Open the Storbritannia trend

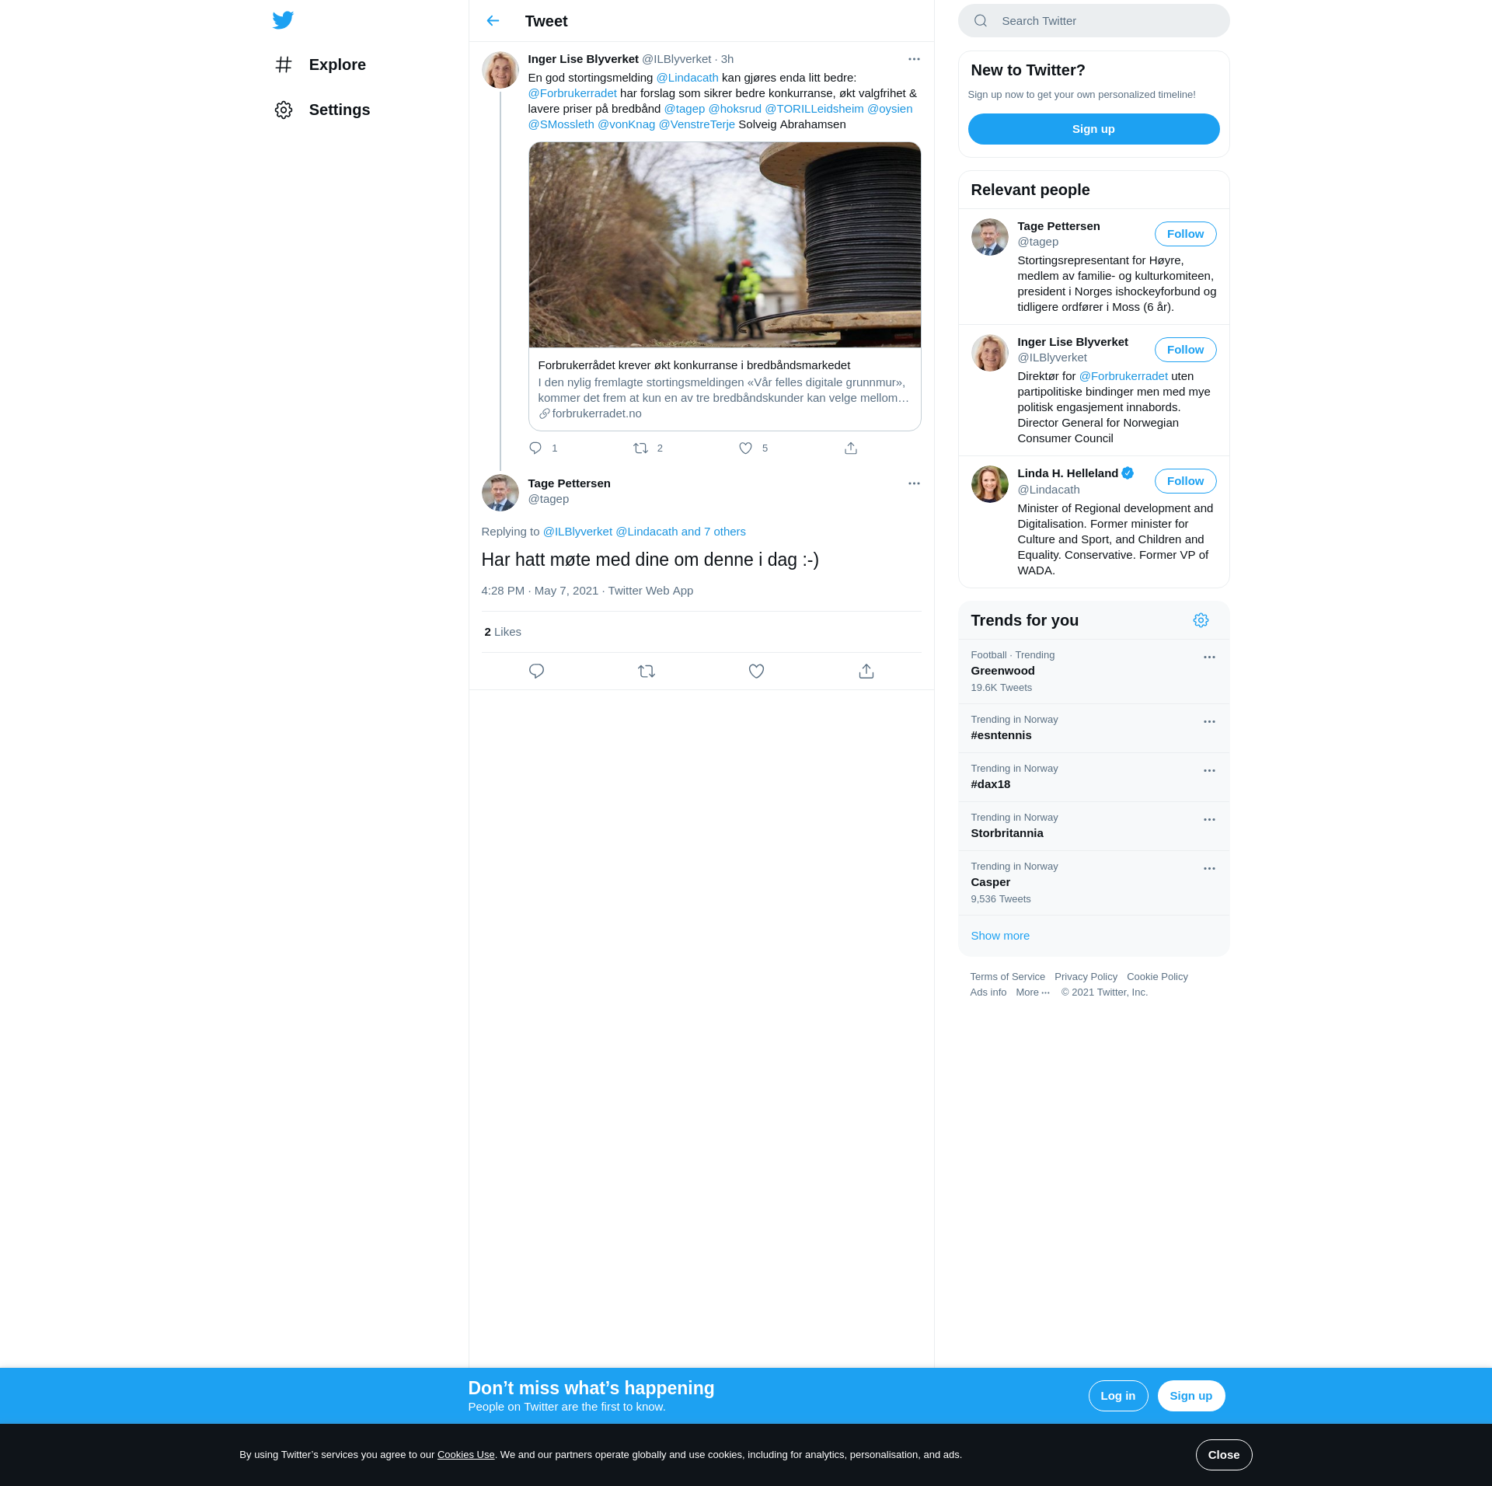click(1093, 826)
